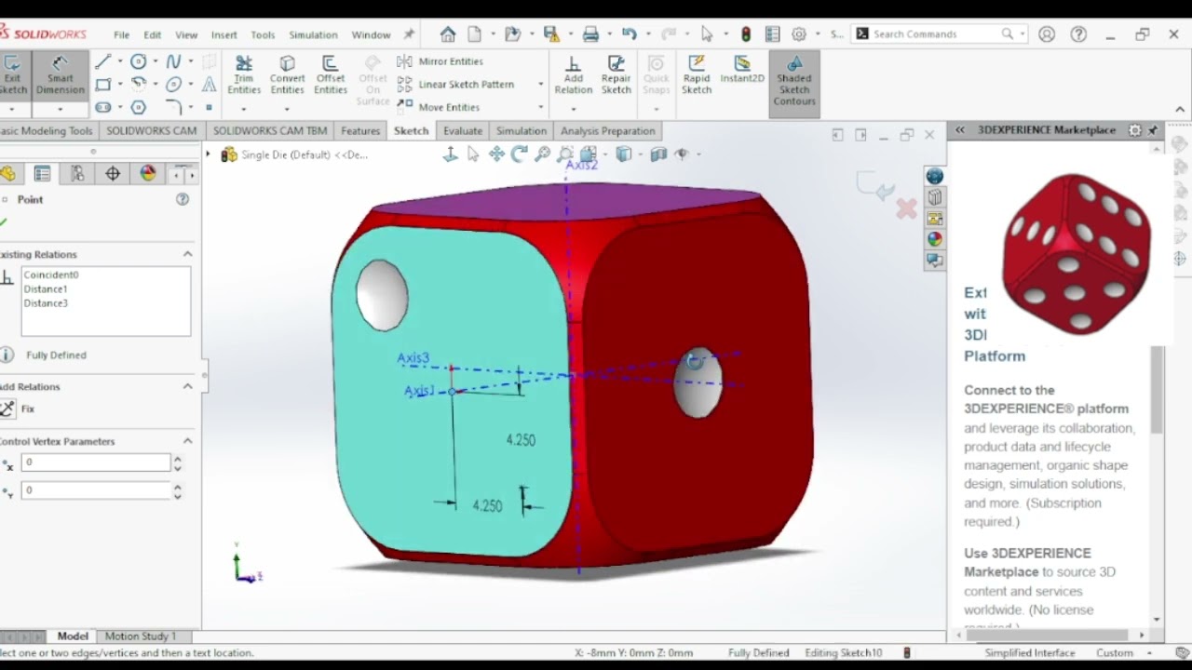This screenshot has width=1192, height=670.
Task: Select the Line sketch tool
Action: (102, 61)
